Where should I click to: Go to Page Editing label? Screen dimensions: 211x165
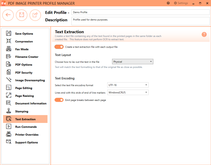24,88
